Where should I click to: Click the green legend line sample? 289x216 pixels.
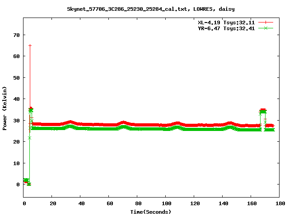[266, 28]
